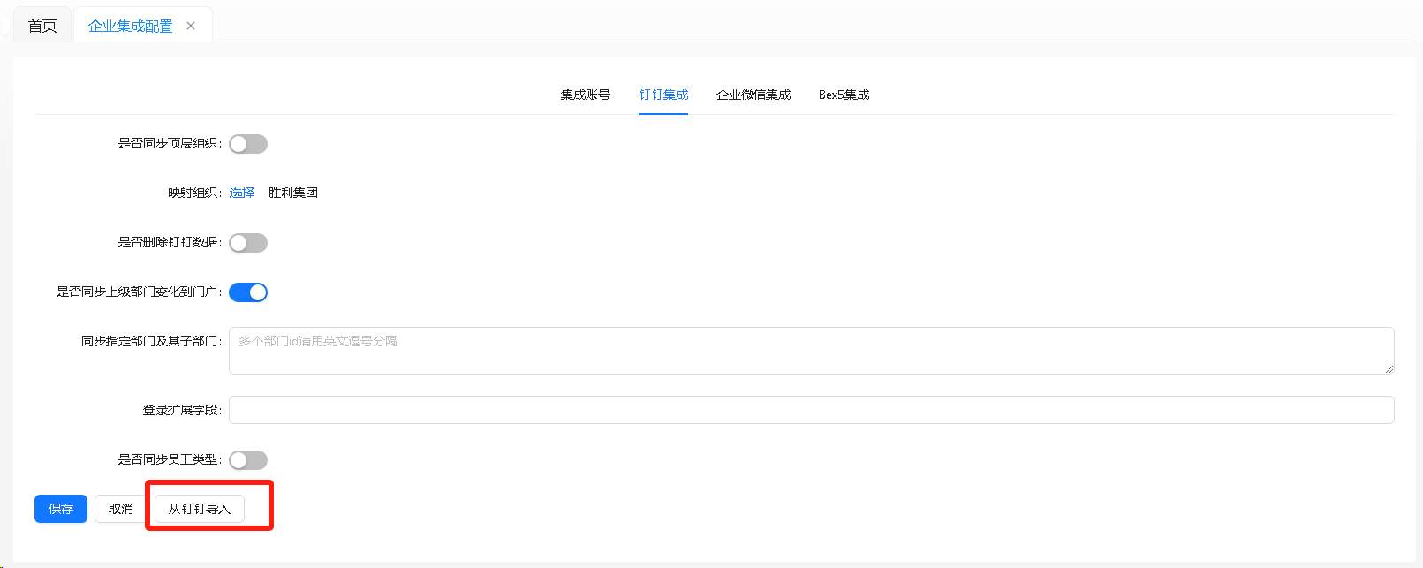
Task: Switch to the 钉钉集成 tab
Action: click(663, 95)
